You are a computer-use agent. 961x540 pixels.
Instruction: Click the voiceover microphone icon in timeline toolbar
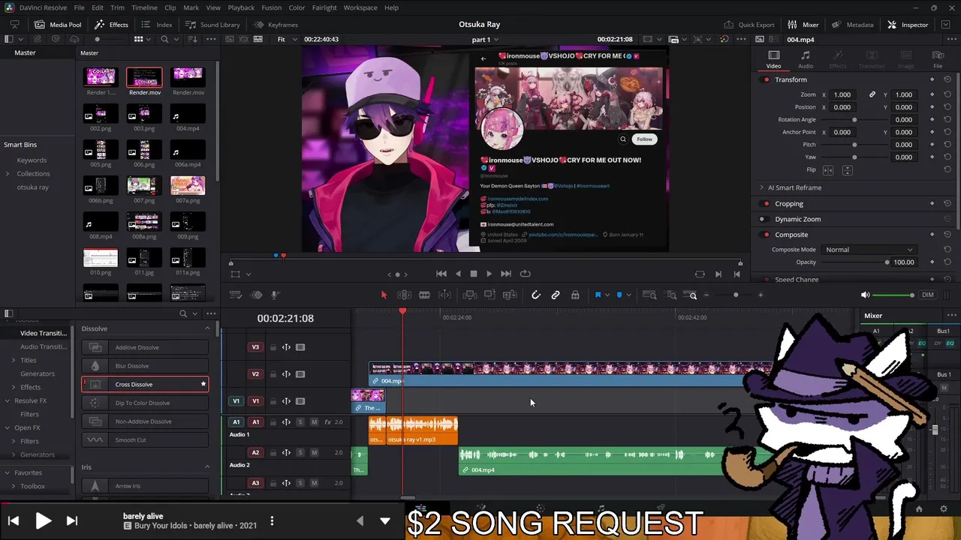(275, 295)
